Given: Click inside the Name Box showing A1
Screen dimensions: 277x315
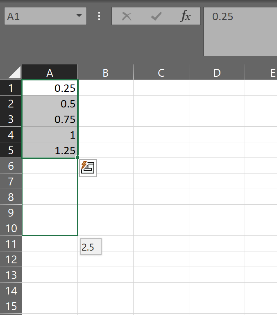Looking at the screenshot, I should click(37, 16).
